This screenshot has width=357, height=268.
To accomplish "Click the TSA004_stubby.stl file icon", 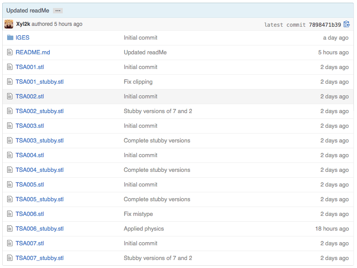I will (10, 170).
